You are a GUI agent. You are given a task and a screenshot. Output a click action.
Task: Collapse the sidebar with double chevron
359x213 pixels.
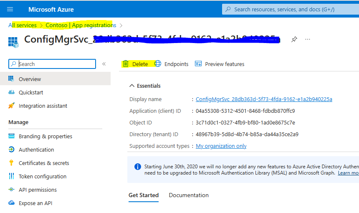click(x=104, y=64)
